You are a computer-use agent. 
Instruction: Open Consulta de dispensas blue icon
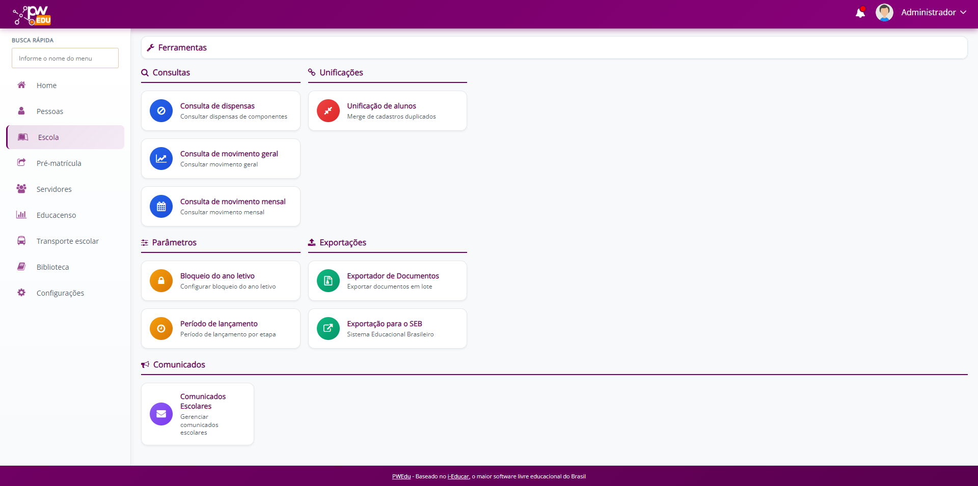(x=161, y=110)
